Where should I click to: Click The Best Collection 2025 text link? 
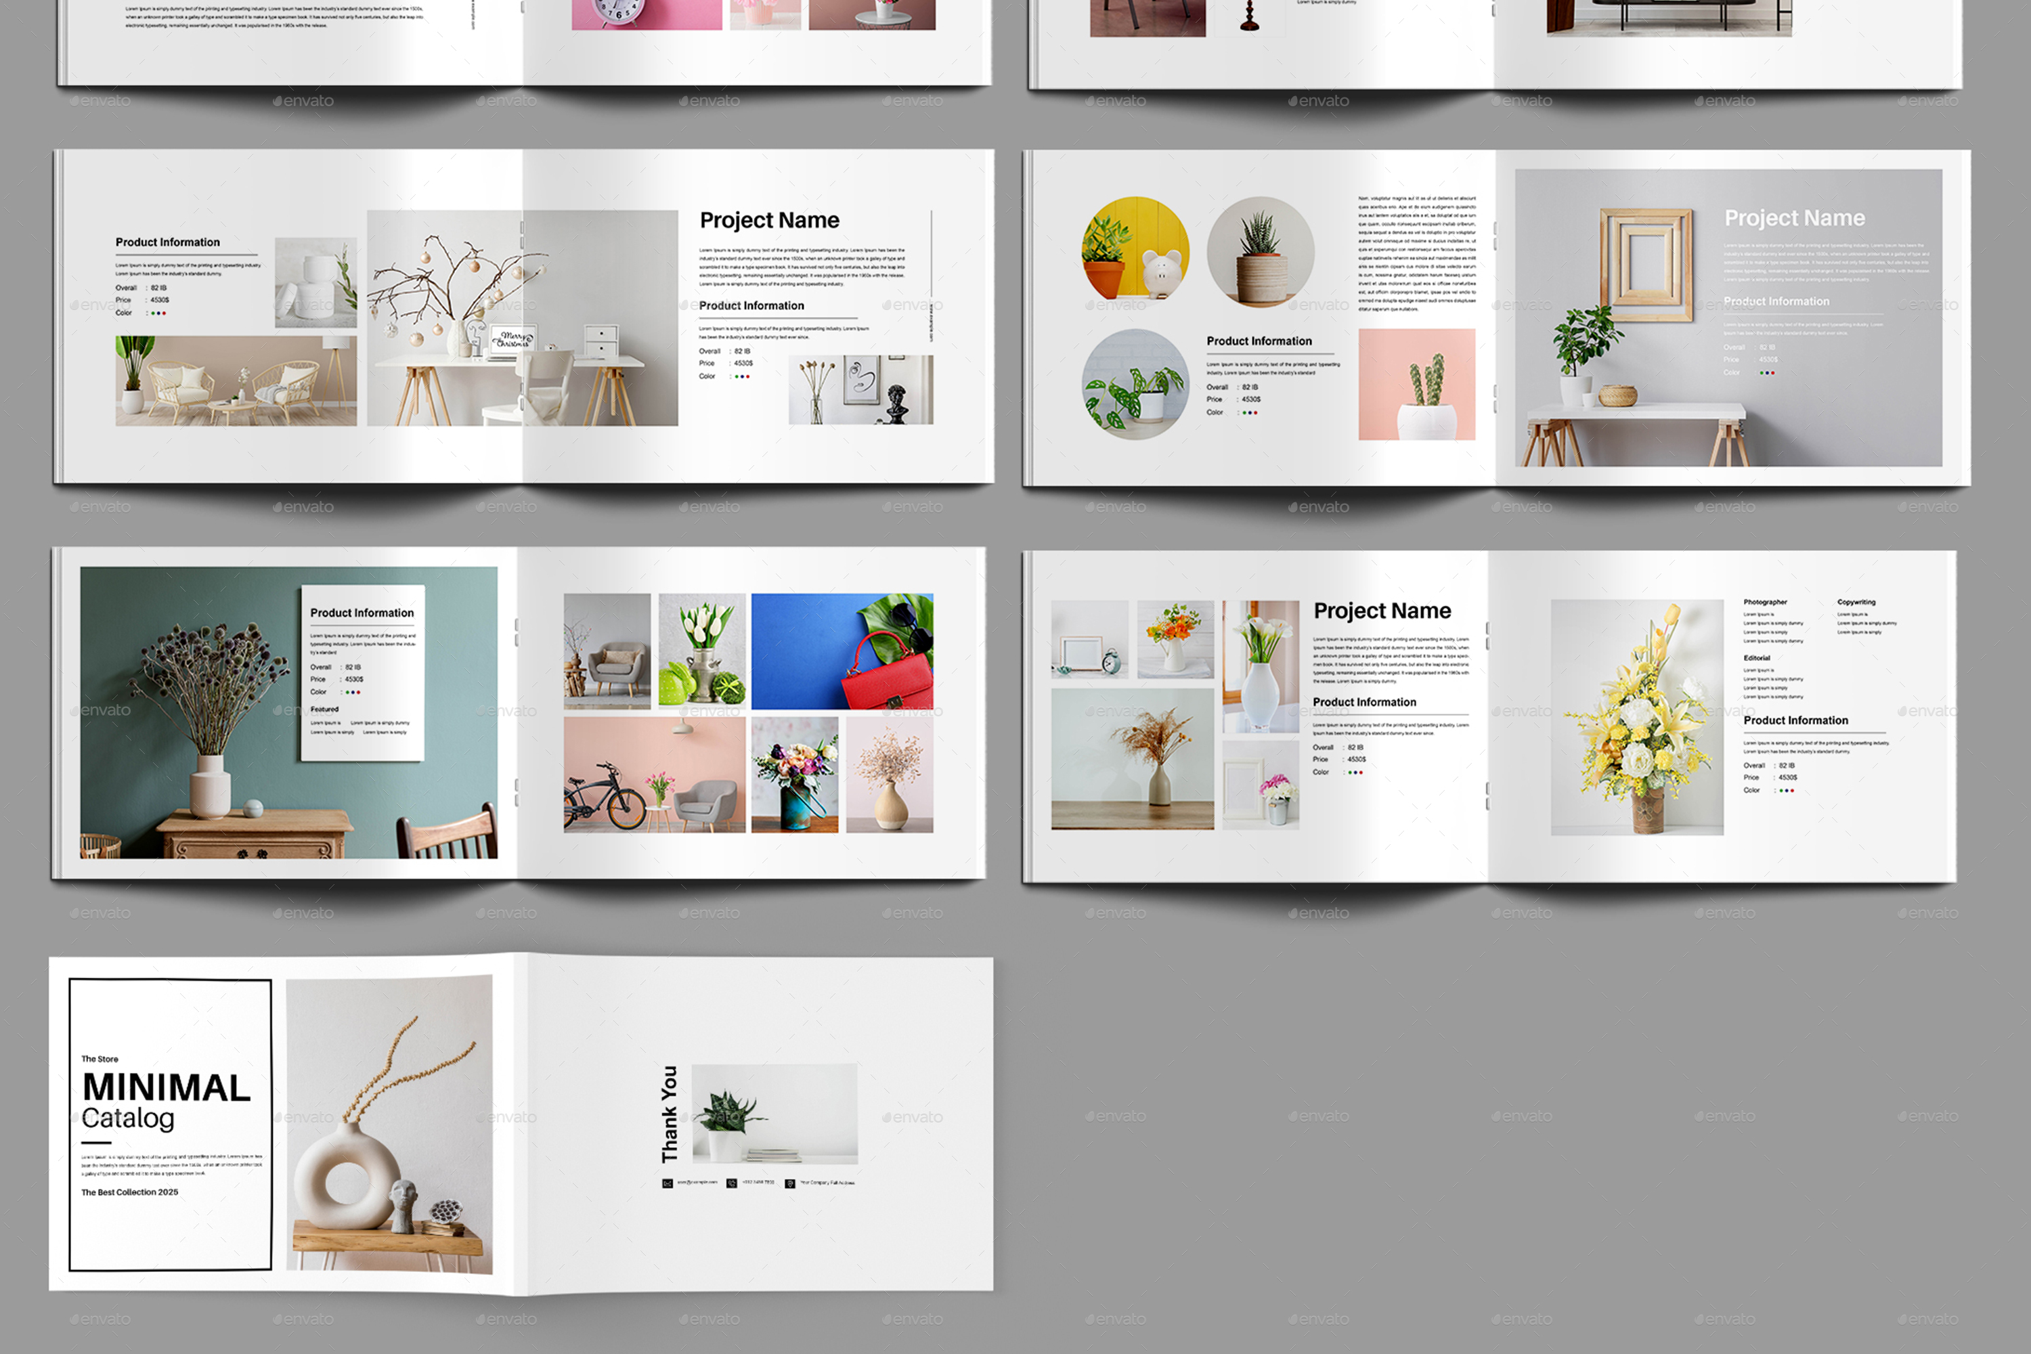(x=129, y=1192)
